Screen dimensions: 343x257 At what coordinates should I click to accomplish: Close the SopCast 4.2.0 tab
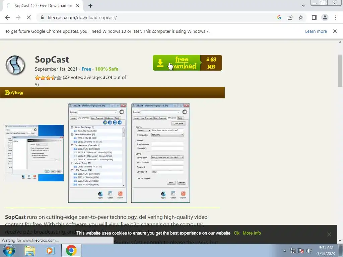click(77, 6)
